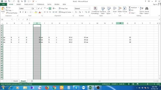This screenshot has width=161, height=90.
Task: Click Sign in link
Action: [155, 4]
